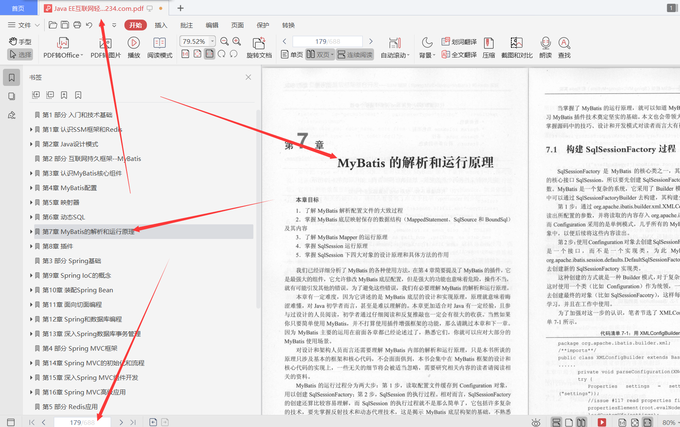This screenshot has width=680, height=427.
Task: Go to previous page arrow in toolbar
Action: [x=285, y=41]
